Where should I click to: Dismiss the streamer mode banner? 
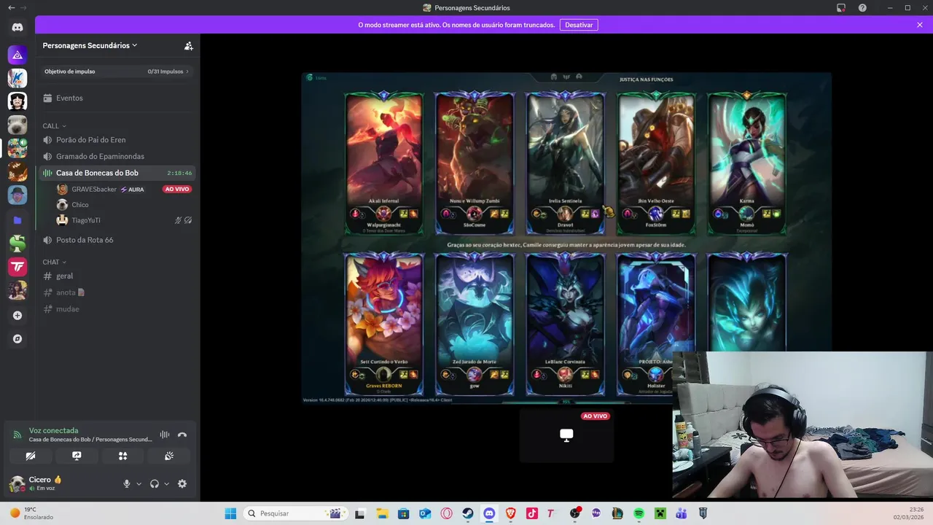click(920, 25)
